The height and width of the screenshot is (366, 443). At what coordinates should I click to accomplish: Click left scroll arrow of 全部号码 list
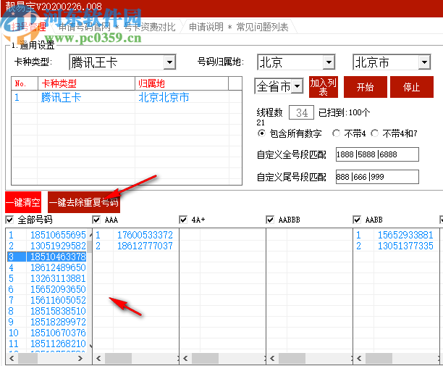point(12,358)
